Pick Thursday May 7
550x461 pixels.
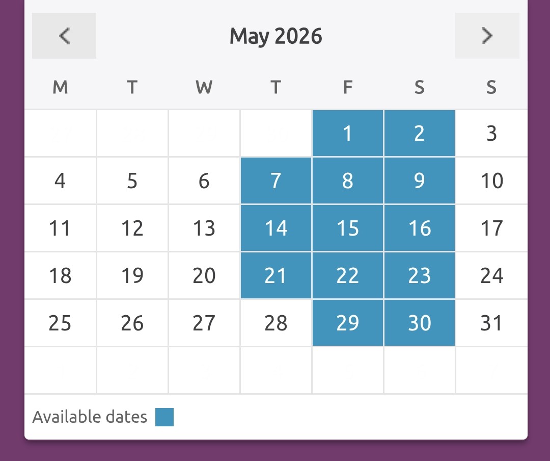click(x=276, y=181)
